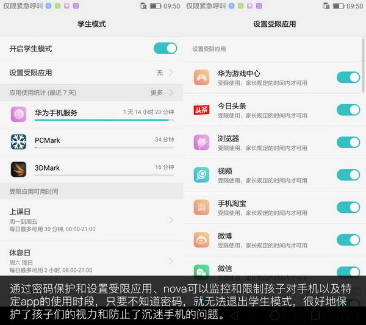Toggle the 开启学生模式 switch off
Image resolution: width=366 pixels, height=325 pixels.
click(165, 48)
